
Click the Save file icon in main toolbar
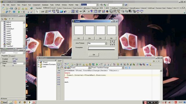point(12,8)
